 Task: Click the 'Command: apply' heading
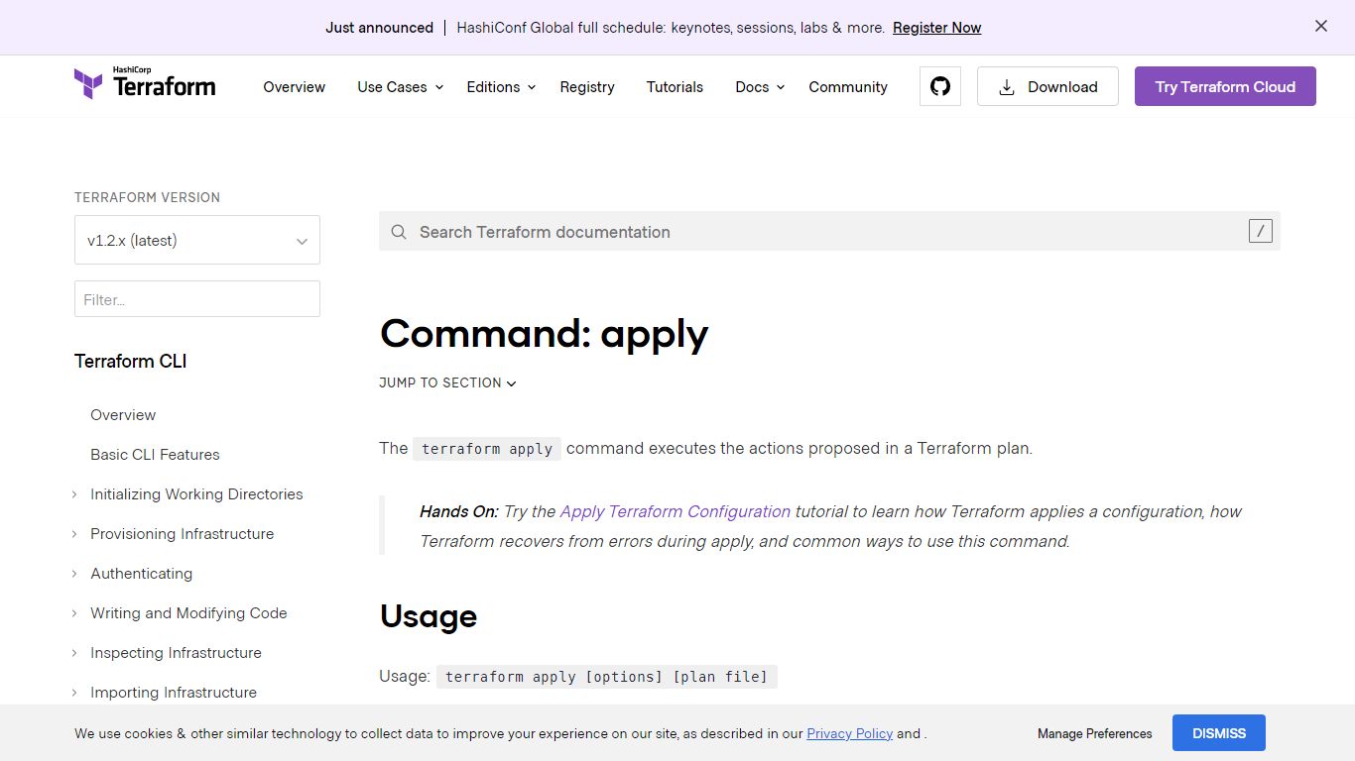coord(544,334)
